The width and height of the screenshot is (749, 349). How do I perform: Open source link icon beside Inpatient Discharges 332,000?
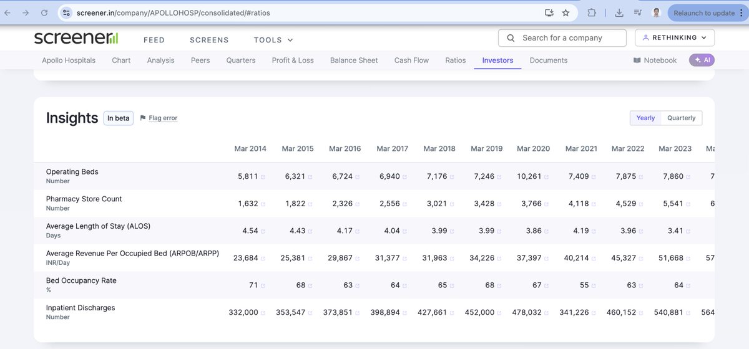click(263, 313)
